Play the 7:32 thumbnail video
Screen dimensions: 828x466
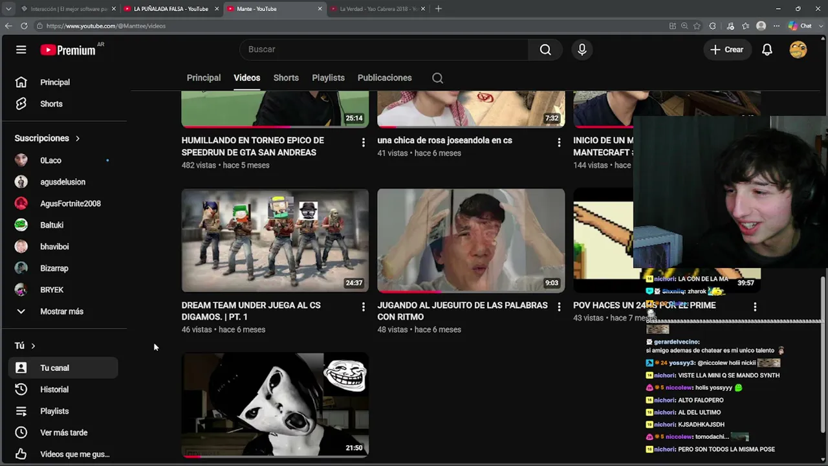pos(471,109)
